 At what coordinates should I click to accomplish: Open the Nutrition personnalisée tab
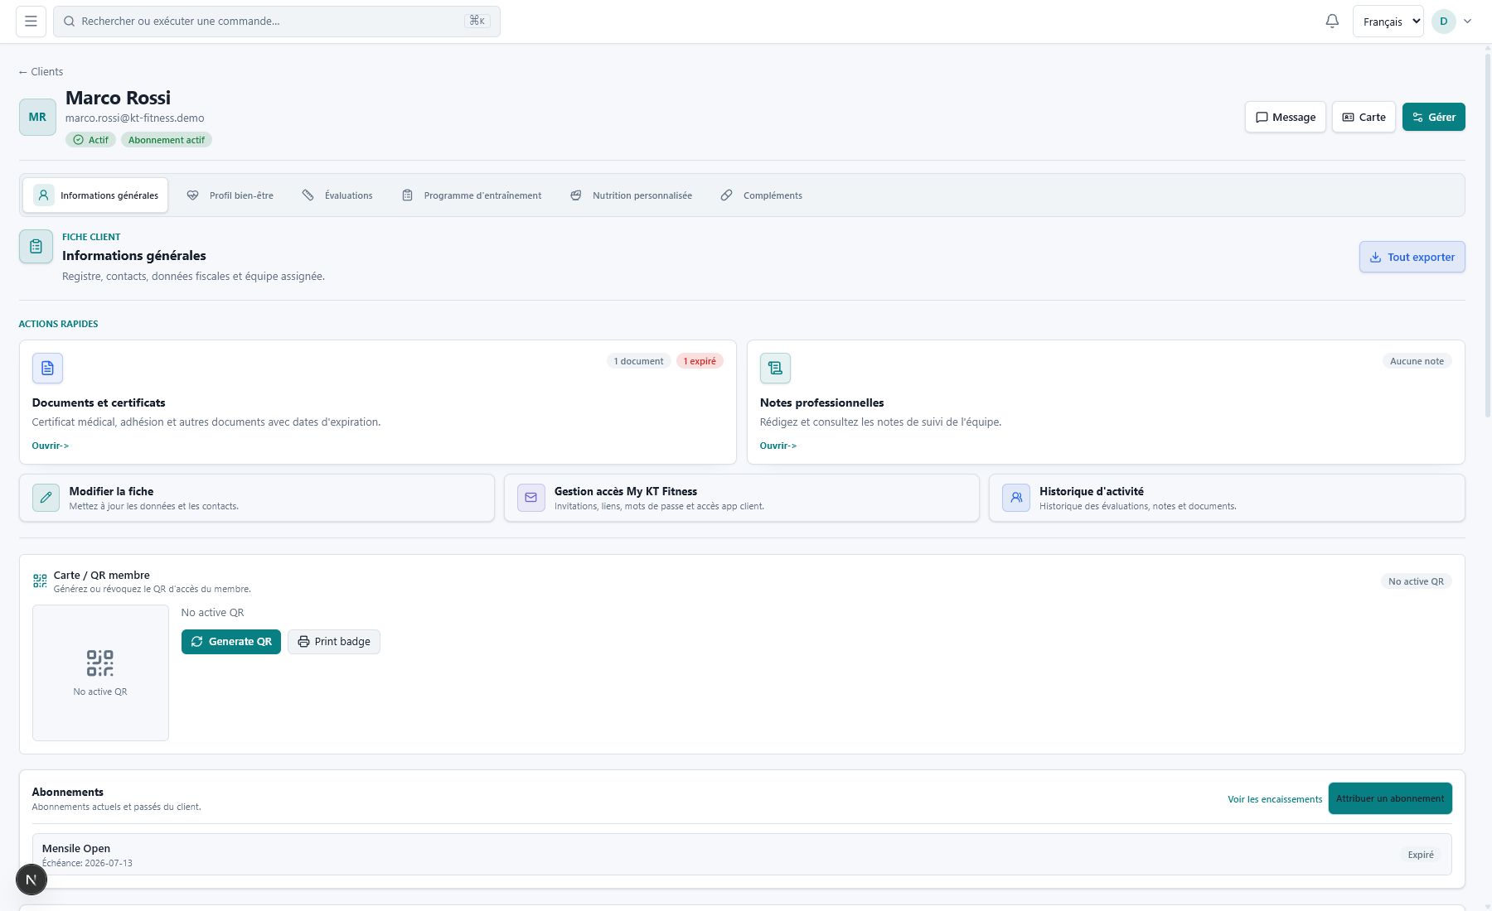coord(631,195)
